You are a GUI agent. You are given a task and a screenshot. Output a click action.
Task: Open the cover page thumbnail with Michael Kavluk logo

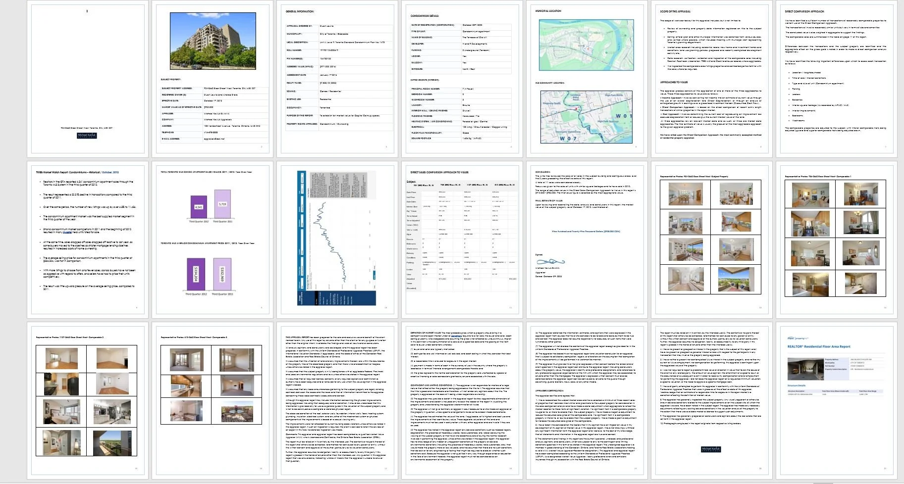click(88, 79)
